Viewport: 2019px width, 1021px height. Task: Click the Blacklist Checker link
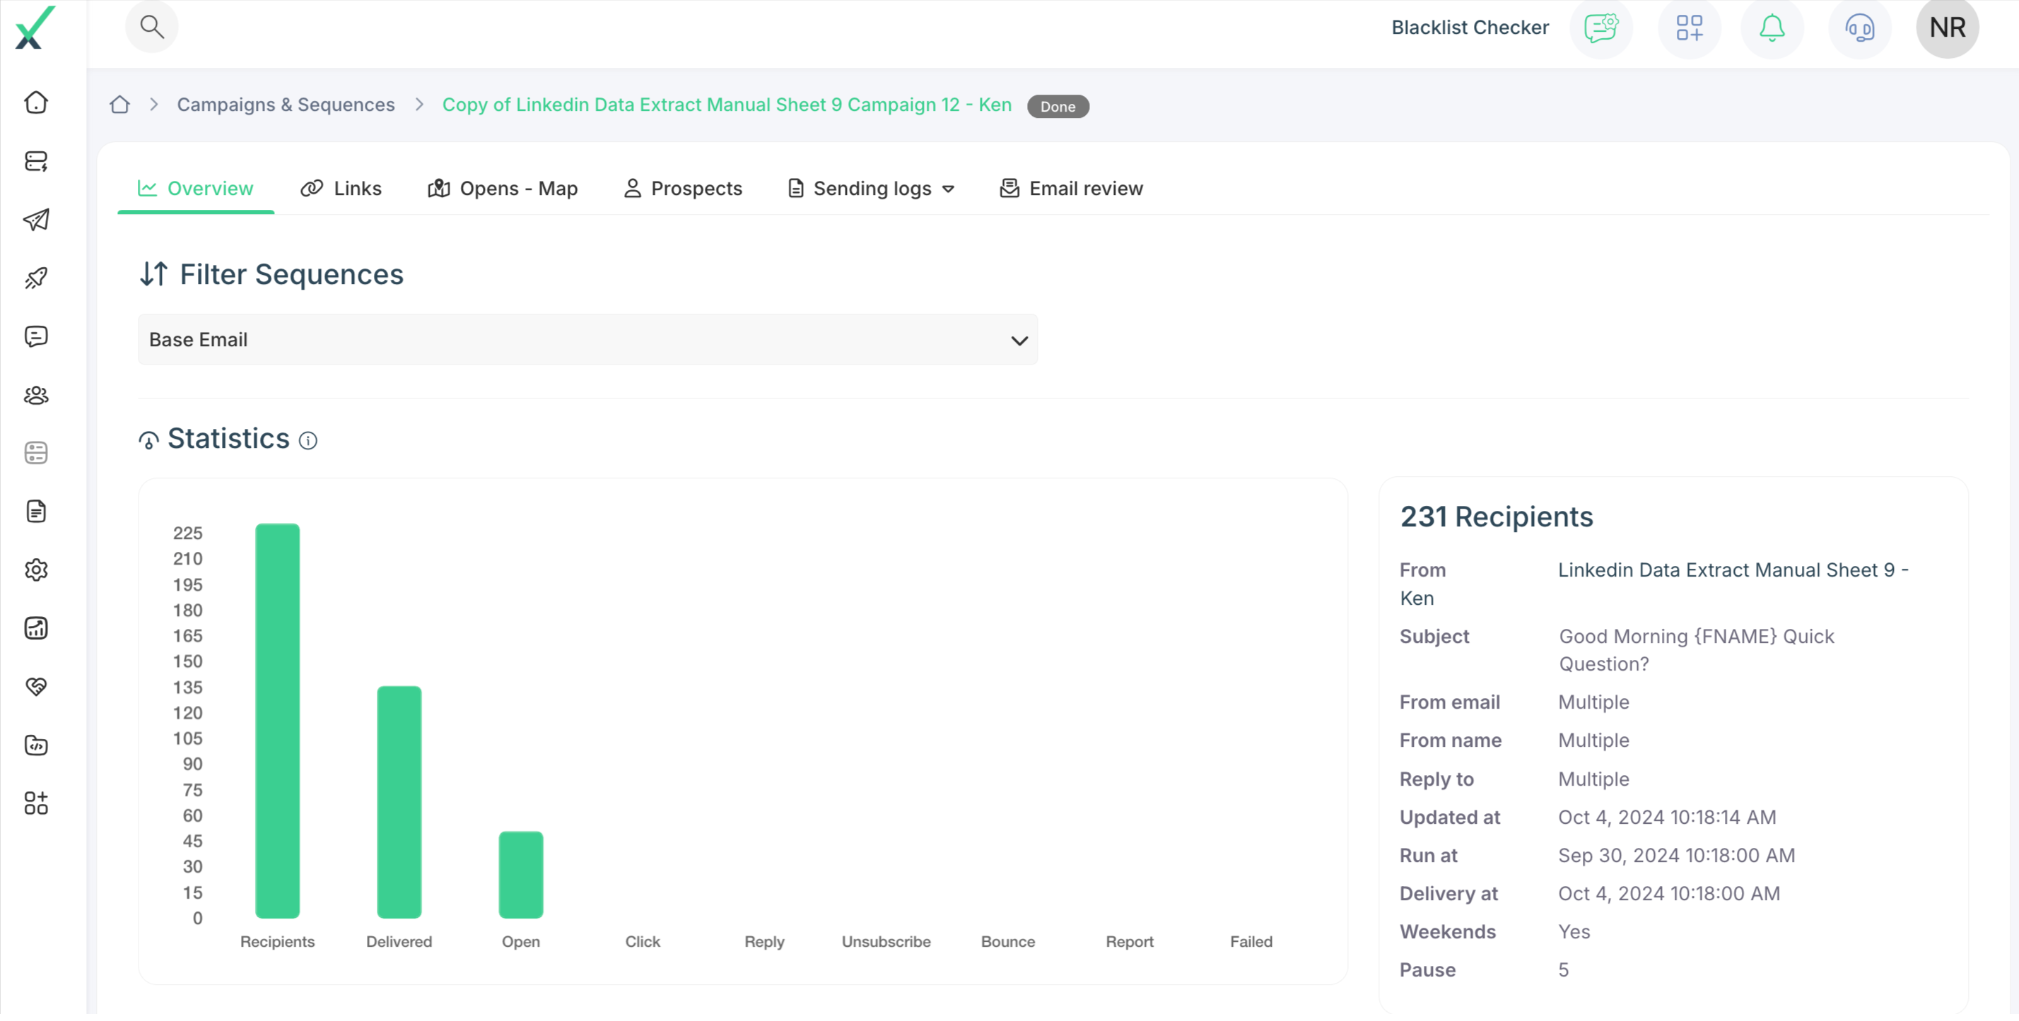1469,27
